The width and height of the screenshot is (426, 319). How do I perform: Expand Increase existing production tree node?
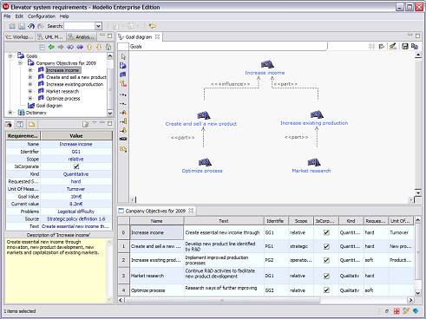pyautogui.click(x=30, y=84)
